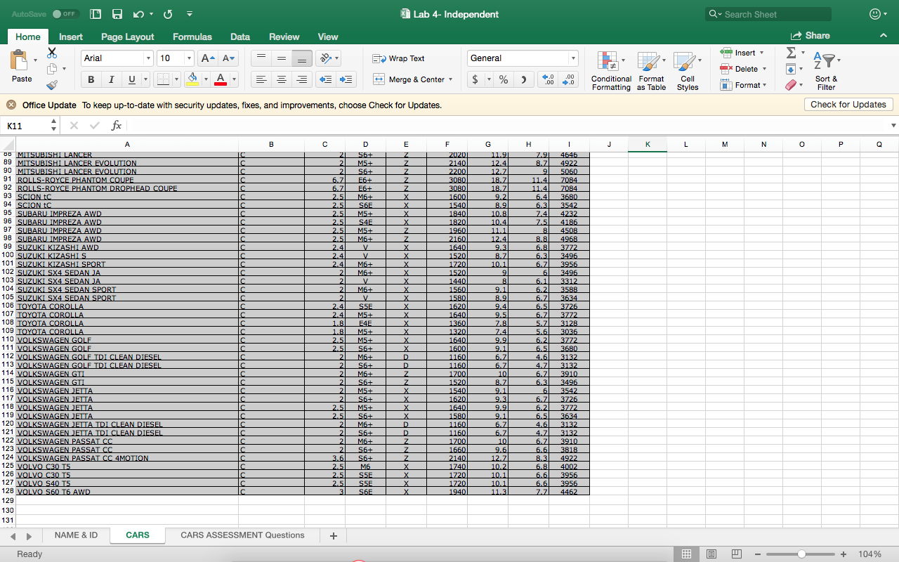899x562 pixels.
Task: Open the Sort & Filter menu
Action: (x=826, y=71)
